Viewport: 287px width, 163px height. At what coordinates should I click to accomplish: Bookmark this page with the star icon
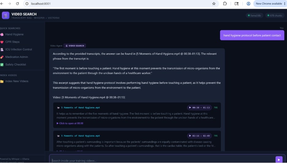pos(214,4)
